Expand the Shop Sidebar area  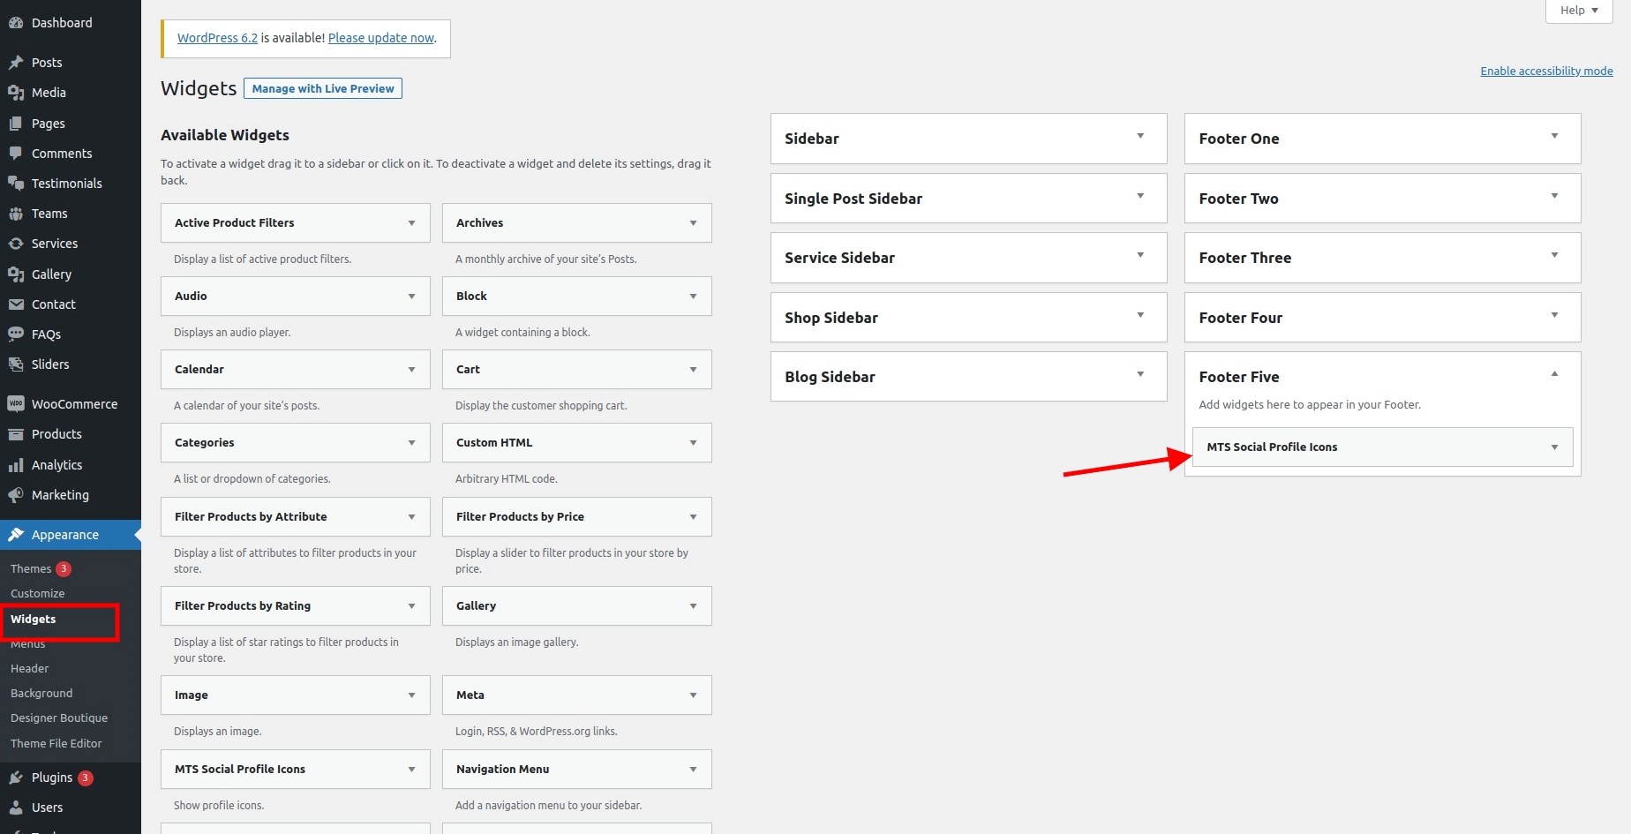[x=968, y=318]
